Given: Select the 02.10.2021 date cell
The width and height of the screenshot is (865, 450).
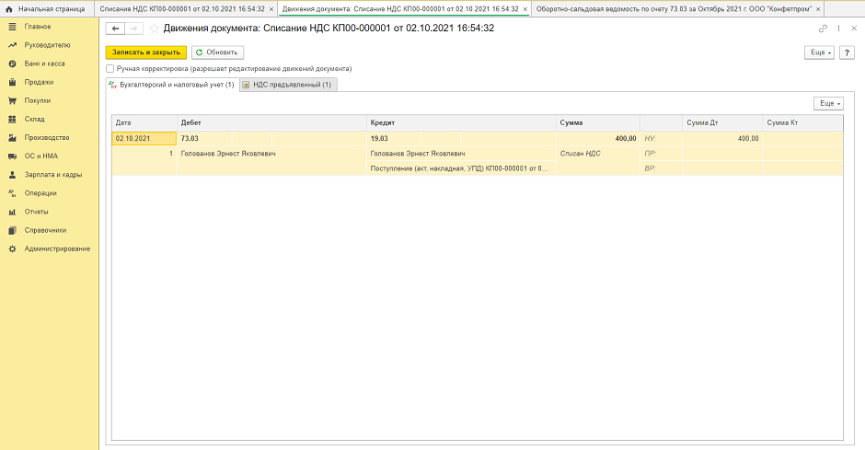Looking at the screenshot, I should tap(144, 138).
